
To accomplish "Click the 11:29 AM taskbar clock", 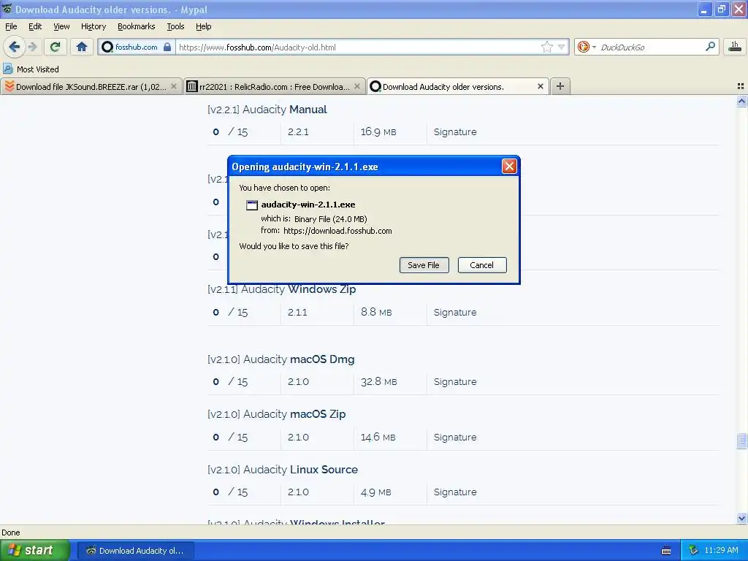I will 721,551.
